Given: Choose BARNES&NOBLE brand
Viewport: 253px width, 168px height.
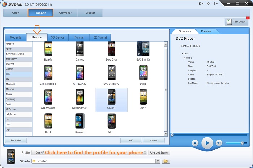Looking at the screenshot, I should [18, 54].
